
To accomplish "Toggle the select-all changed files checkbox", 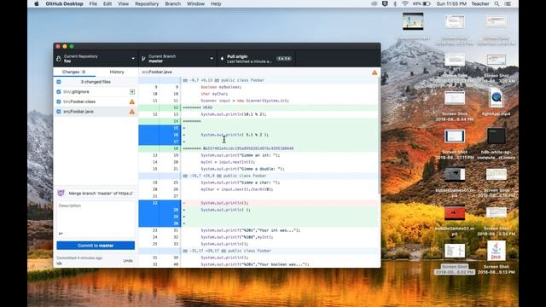I will pyautogui.click(x=59, y=82).
